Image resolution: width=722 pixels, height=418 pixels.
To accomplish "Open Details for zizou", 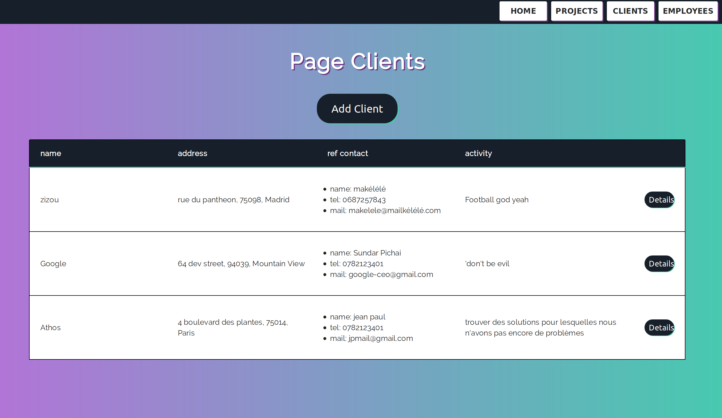I will [x=659, y=200].
